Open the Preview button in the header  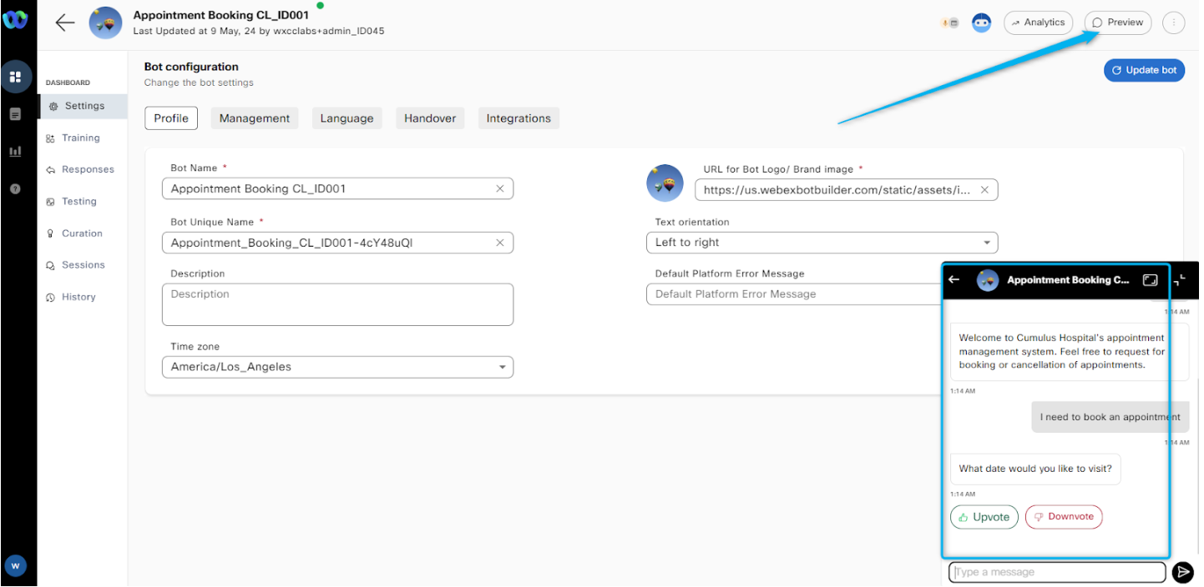[1117, 23]
